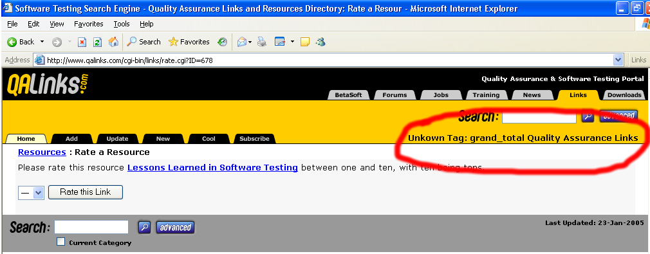Image resolution: width=650 pixels, height=254 pixels.
Task: Click the Mail envelope icon
Action: [242, 42]
